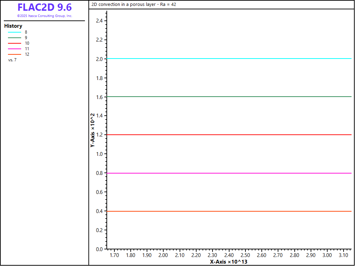Click the green swatch for history 9
Viewport: 355px width, 266px height.
pos(15,38)
